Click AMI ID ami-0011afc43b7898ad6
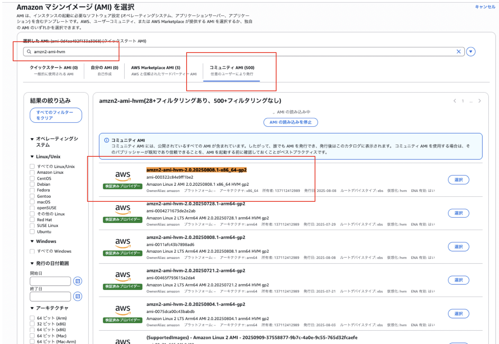Image resolution: width=499 pixels, height=344 pixels. click(170, 244)
